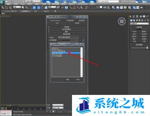The image size is (150, 116).
Task: Activate the Select and Scale tool
Action: (46, 8)
